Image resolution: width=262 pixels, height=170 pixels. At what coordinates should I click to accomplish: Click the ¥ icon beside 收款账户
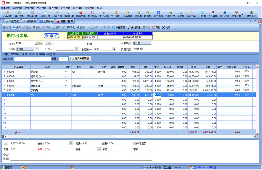pyautogui.click(x=114, y=49)
